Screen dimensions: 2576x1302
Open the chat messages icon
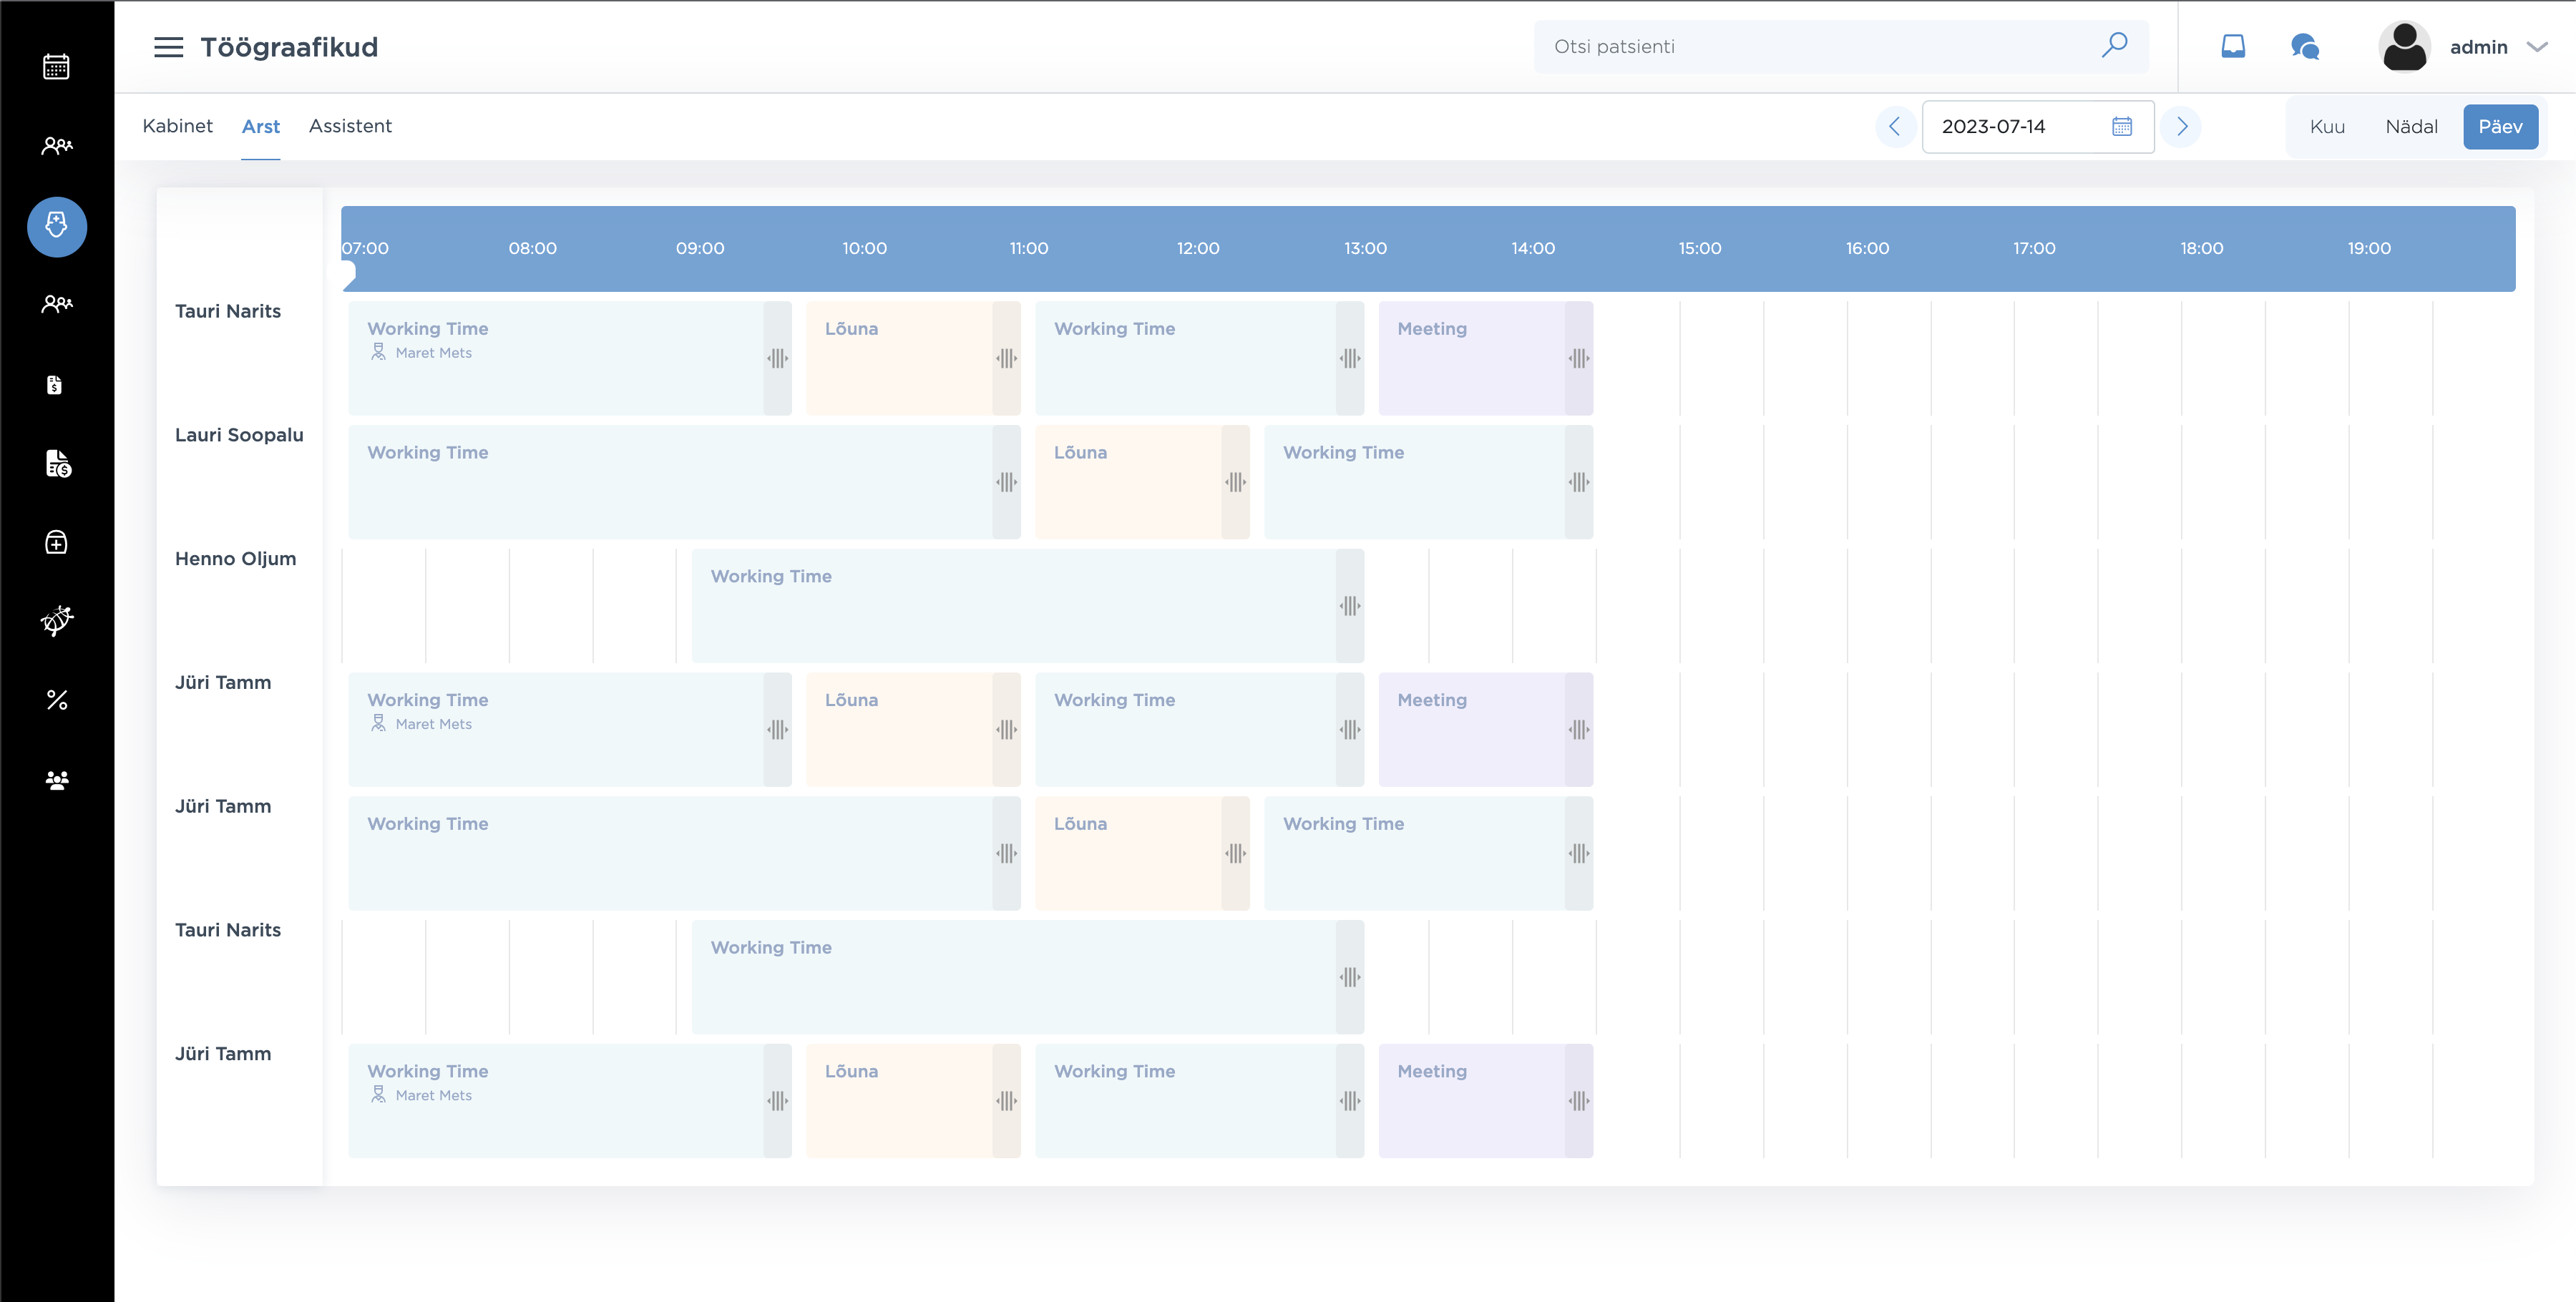(x=2305, y=46)
